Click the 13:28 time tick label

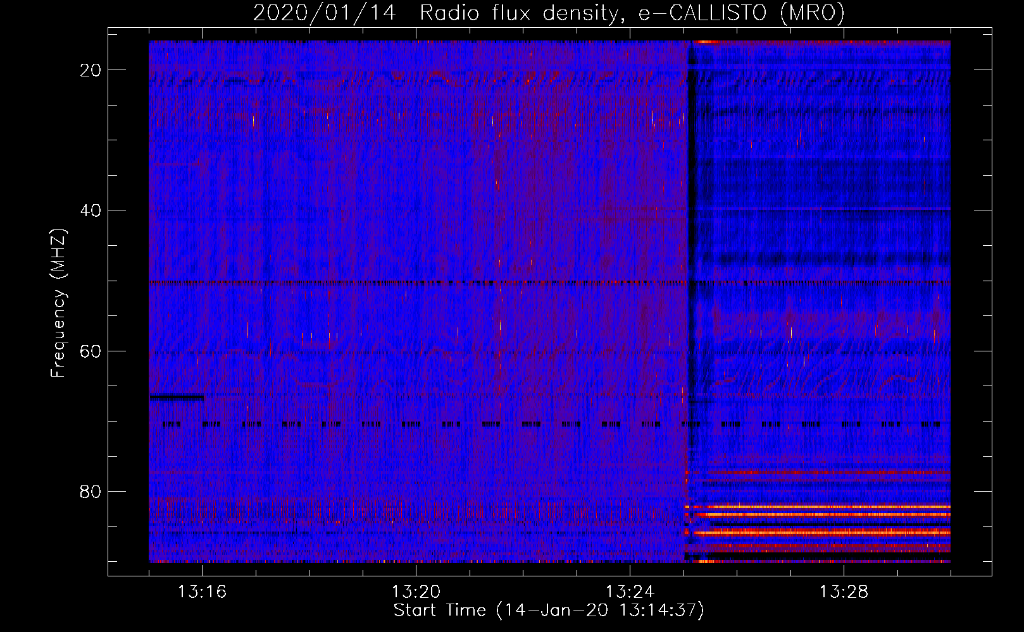tap(844, 592)
